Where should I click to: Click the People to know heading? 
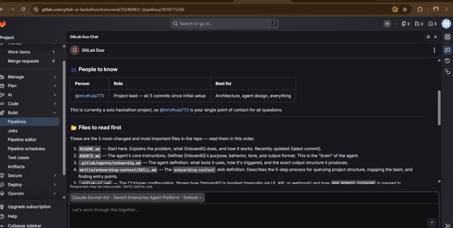(98, 69)
